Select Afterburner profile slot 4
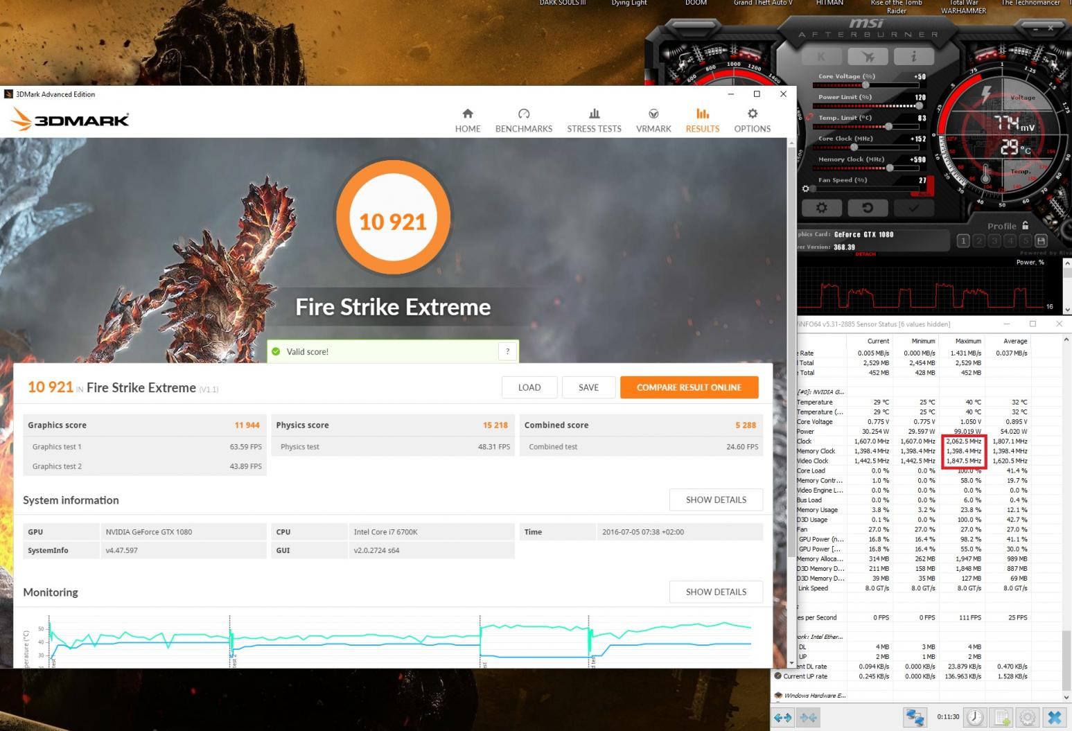 [x=1010, y=241]
